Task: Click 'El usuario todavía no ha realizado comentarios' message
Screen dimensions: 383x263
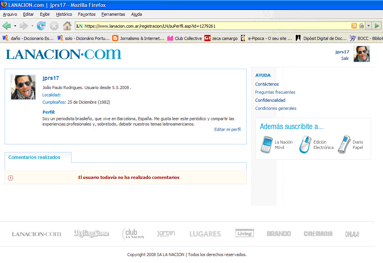Action: (x=129, y=177)
